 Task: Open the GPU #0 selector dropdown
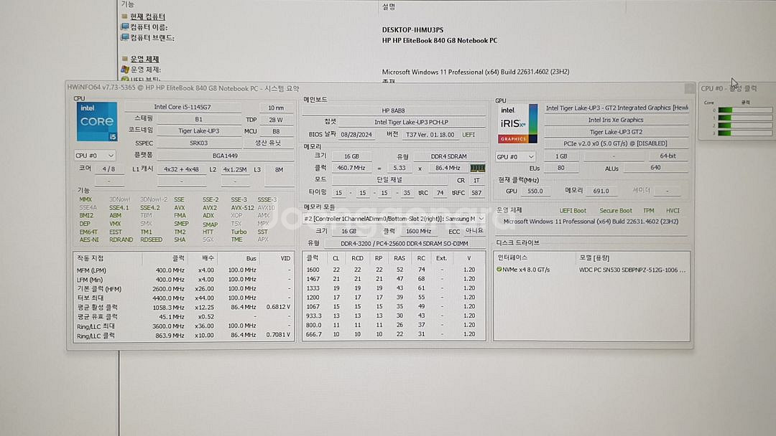pyautogui.click(x=515, y=156)
